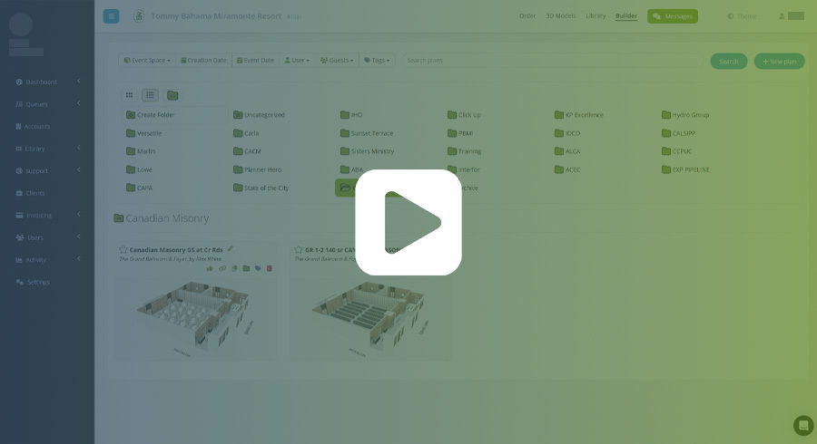Click the pencil edit icon next to Canadian Masonry GS
817x444 pixels.
pos(231,248)
